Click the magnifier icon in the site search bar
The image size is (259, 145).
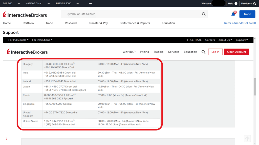(204, 14)
